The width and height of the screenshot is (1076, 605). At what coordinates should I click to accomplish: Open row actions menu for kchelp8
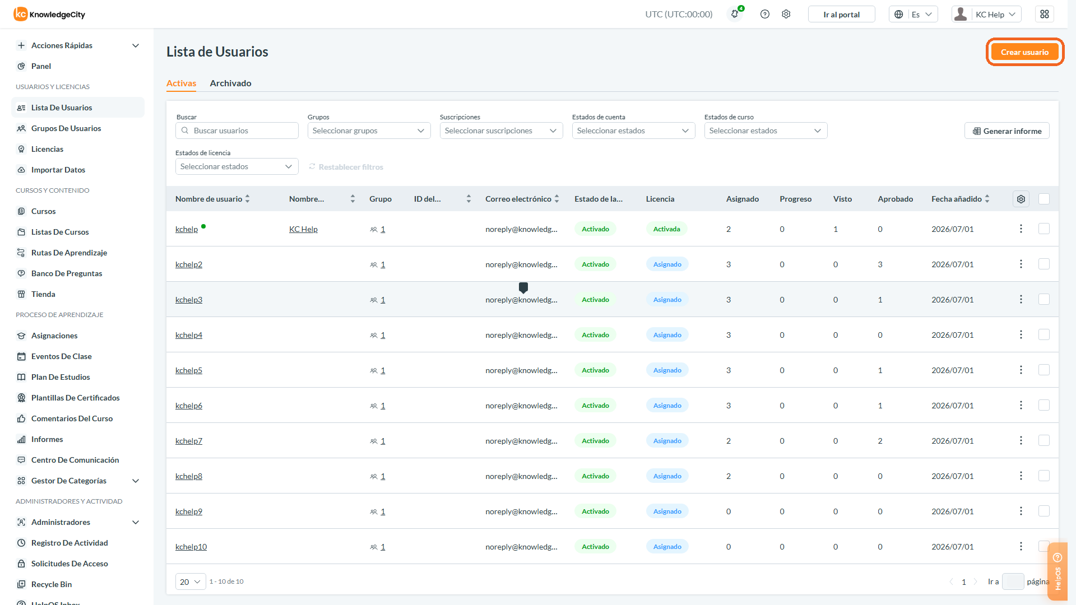pyautogui.click(x=1021, y=476)
